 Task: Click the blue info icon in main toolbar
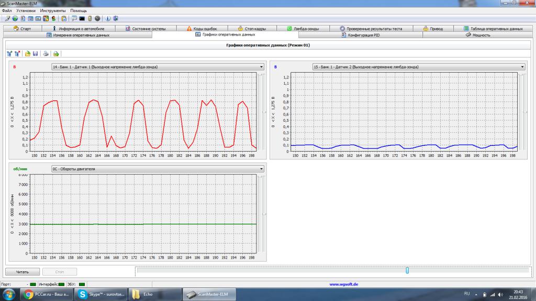tap(108, 18)
